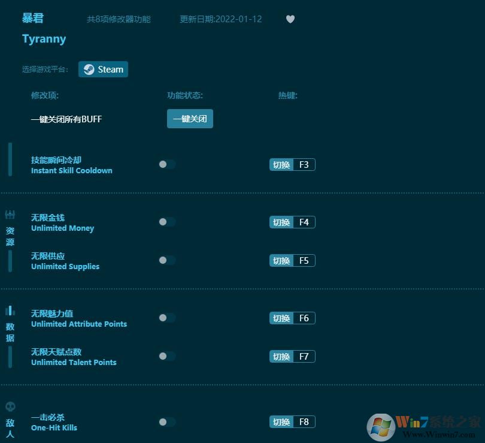Viewport: 485px width, 443px height.
Task: Click the 一键关闭 button to disable all buffs
Action: click(x=190, y=119)
